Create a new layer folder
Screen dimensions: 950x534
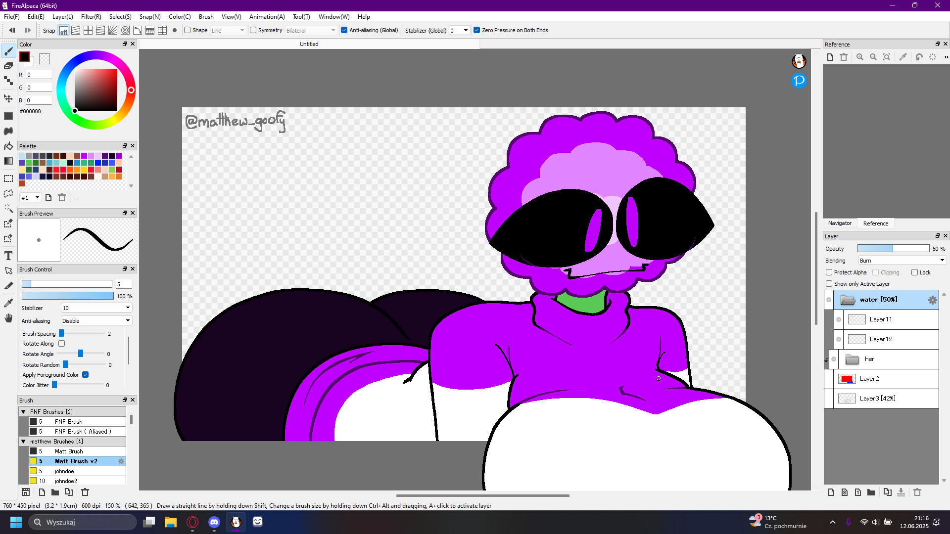pos(871,492)
